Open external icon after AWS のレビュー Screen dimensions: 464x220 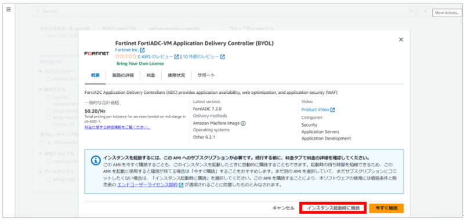tap(177, 57)
